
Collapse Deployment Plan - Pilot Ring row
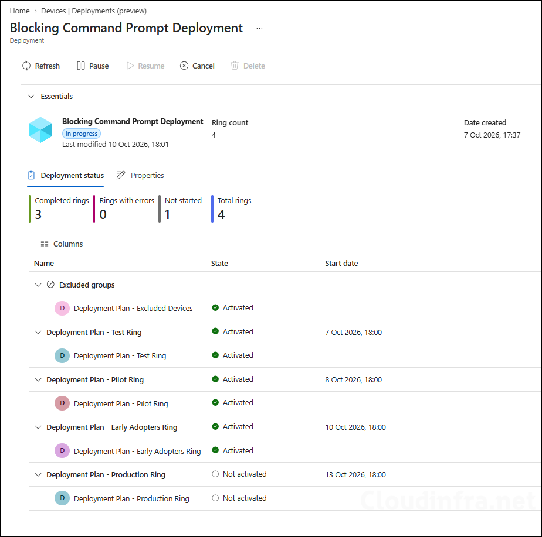(x=38, y=379)
